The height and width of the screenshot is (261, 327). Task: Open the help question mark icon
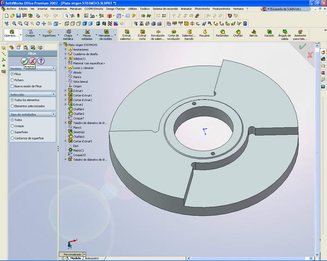coord(41,61)
